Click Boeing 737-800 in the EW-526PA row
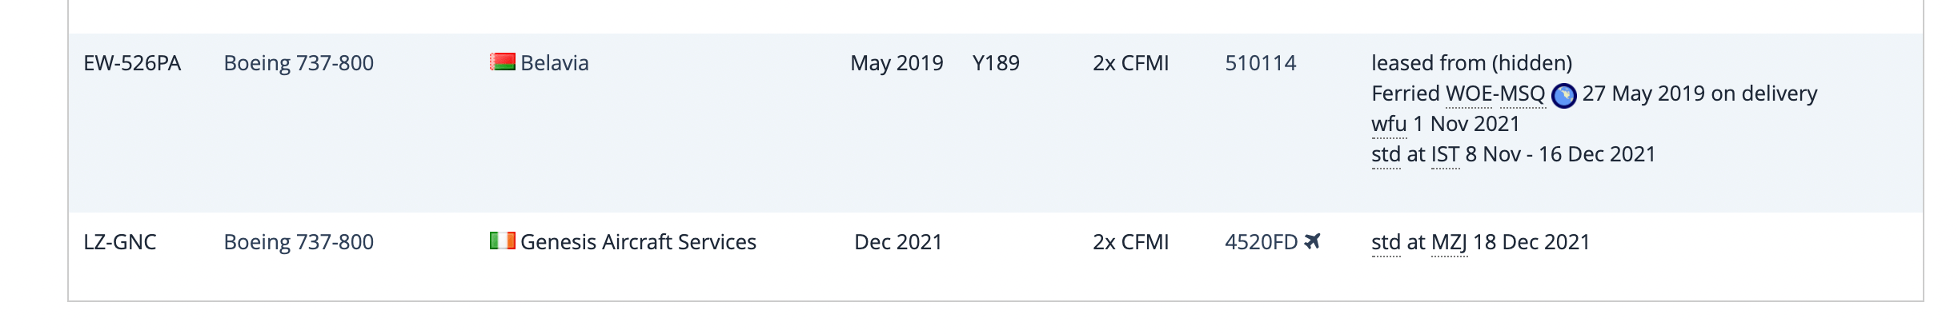The height and width of the screenshot is (334, 1958). [x=299, y=63]
